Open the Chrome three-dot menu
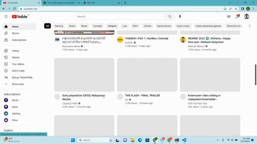The image size is (257, 144). (x=253, y=9)
